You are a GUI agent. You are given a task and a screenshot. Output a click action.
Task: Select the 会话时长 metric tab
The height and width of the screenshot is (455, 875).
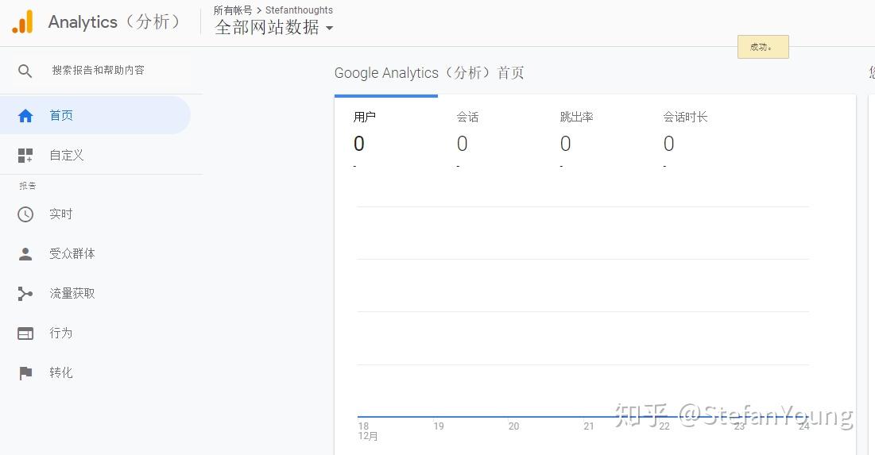(x=696, y=136)
